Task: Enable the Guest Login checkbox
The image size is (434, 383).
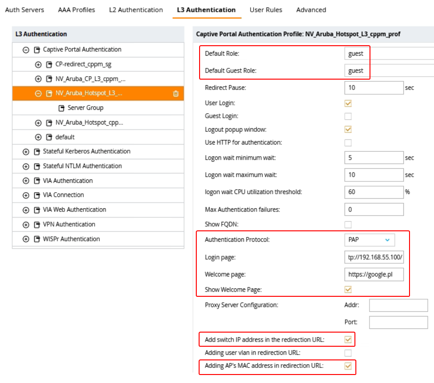Action: click(x=348, y=116)
